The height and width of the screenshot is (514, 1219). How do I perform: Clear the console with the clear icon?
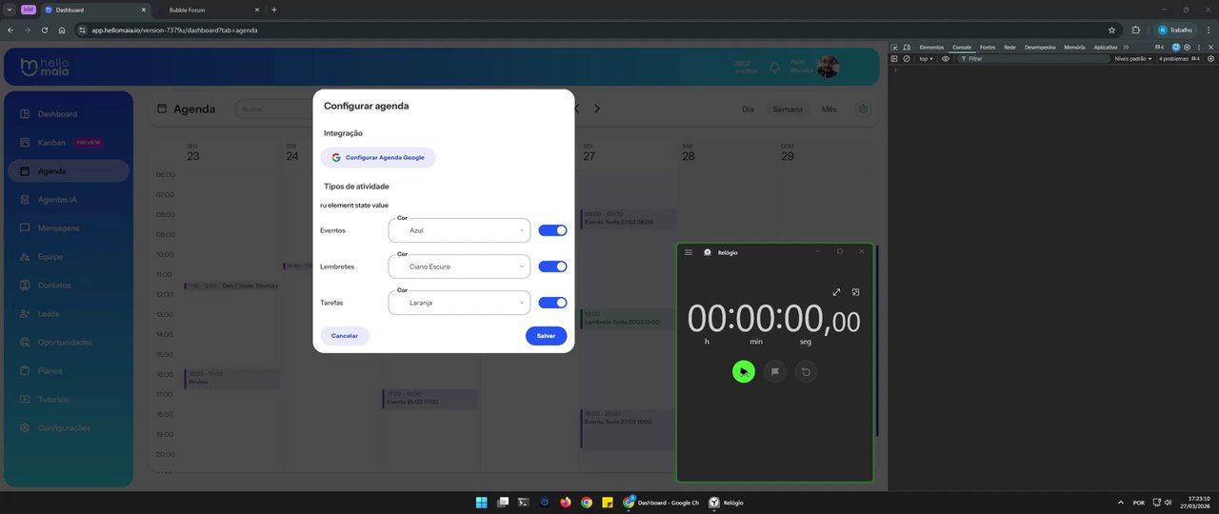coord(907,59)
